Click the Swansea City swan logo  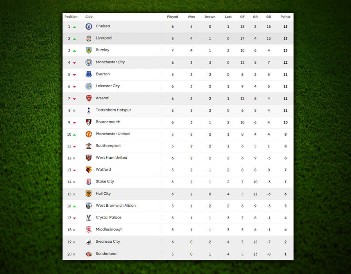coord(89,242)
